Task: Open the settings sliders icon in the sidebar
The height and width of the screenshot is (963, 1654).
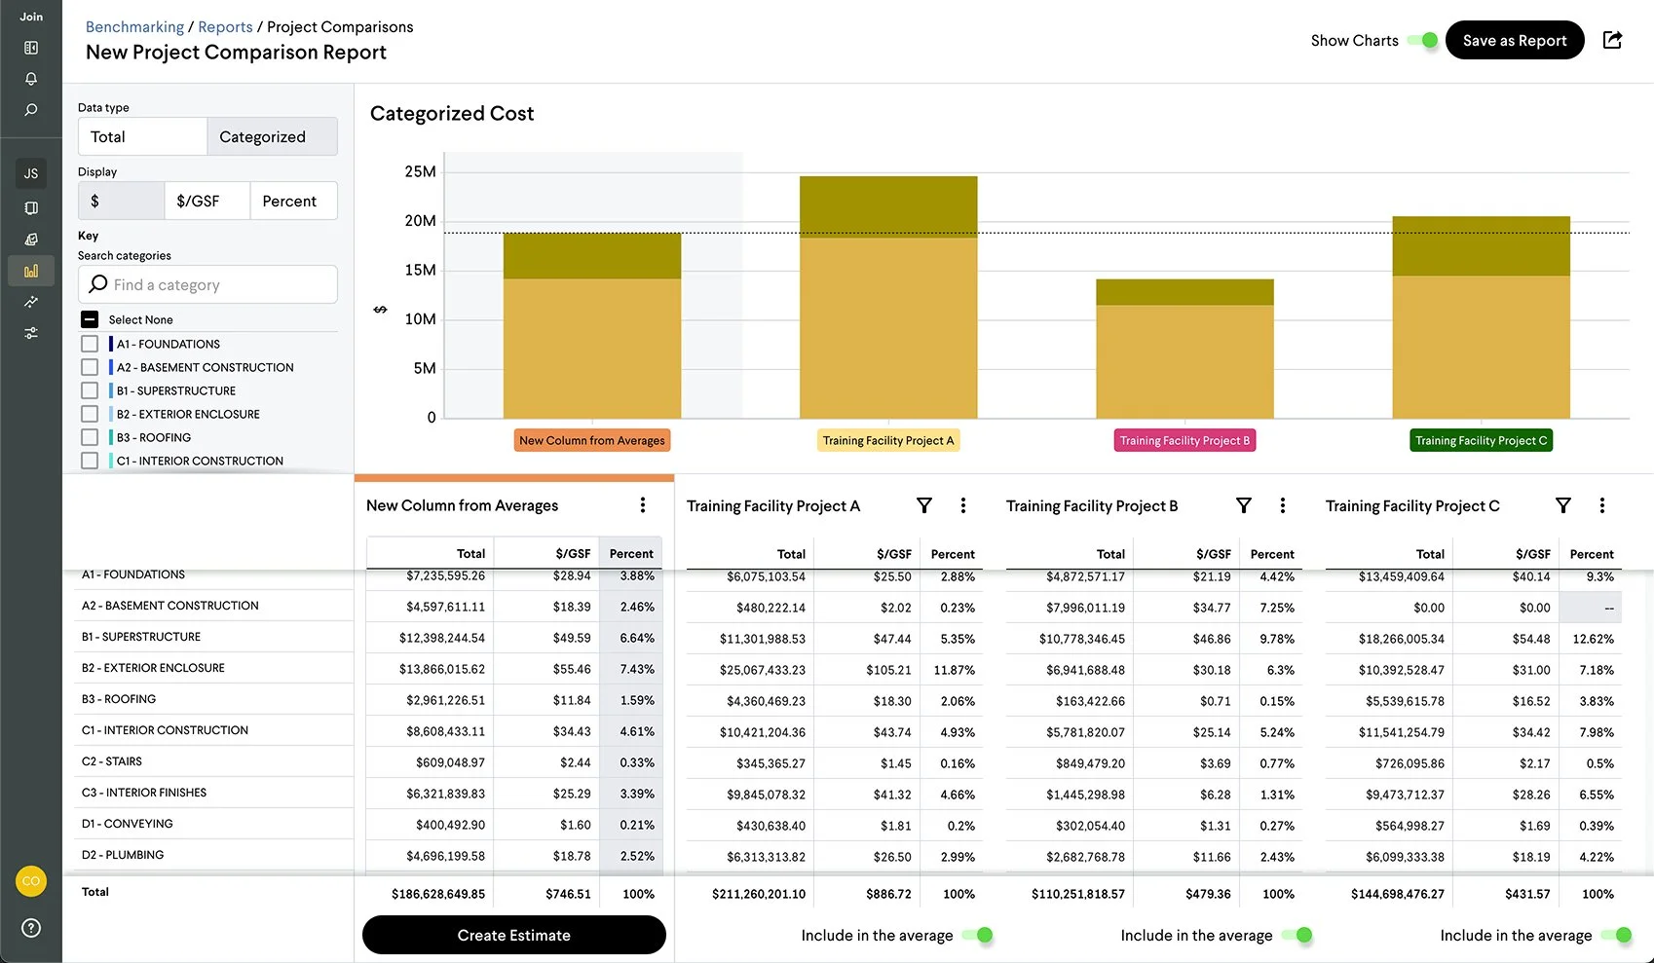Action: click(x=31, y=333)
